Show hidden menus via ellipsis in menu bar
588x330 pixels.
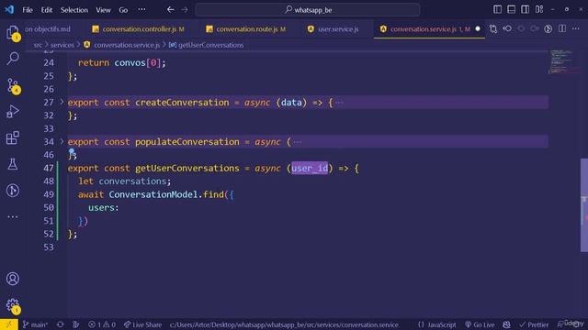click(141, 10)
